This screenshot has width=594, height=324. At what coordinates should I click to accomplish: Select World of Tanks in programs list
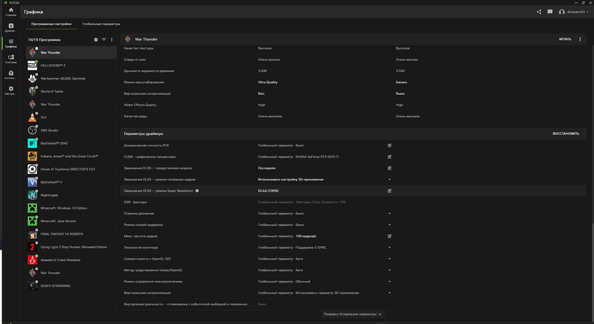(71, 92)
